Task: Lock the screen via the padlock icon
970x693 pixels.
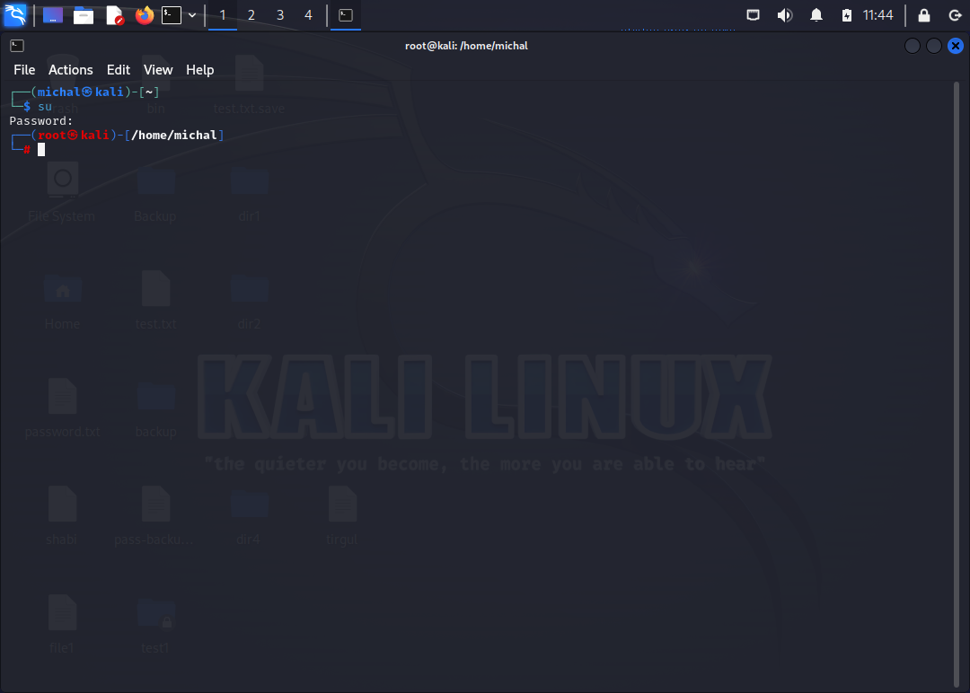Action: [923, 14]
